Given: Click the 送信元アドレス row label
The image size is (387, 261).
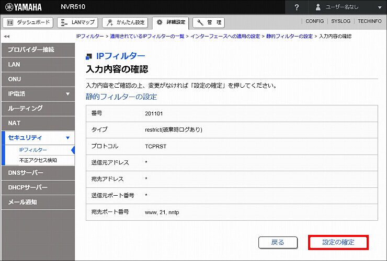Looking at the screenshot, I should click(110, 163).
